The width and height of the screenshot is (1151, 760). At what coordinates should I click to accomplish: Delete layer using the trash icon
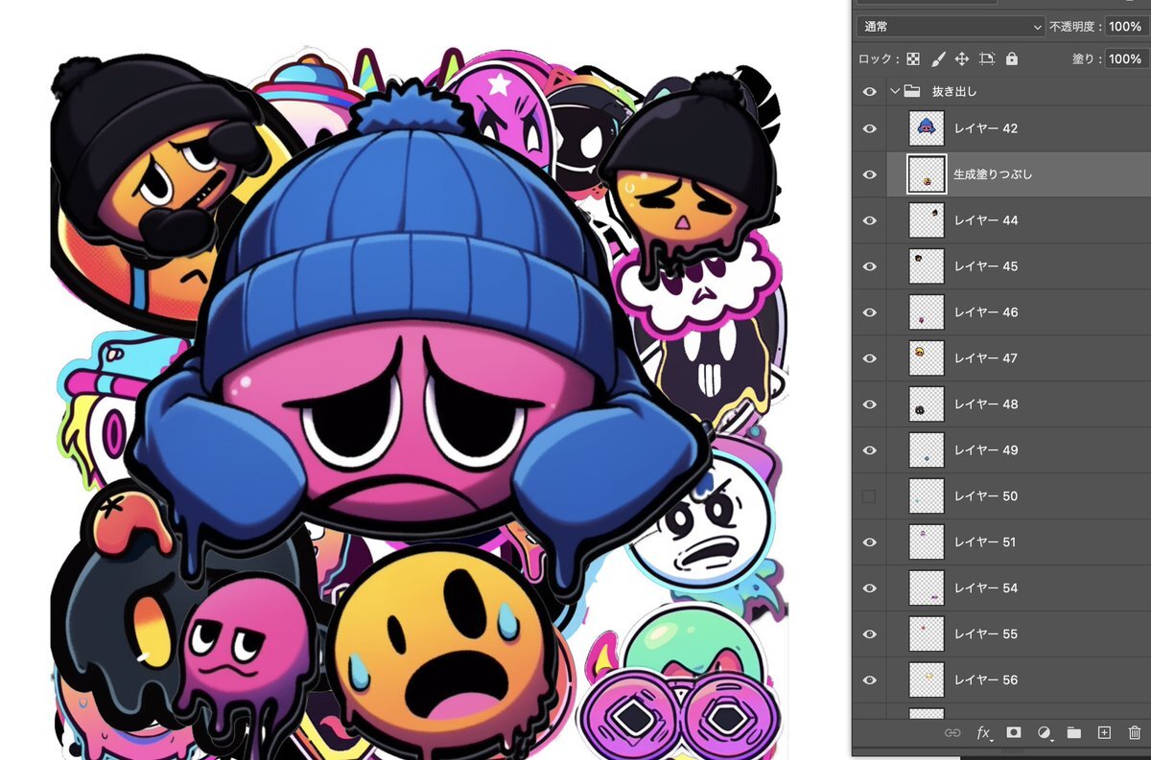[x=1135, y=732]
